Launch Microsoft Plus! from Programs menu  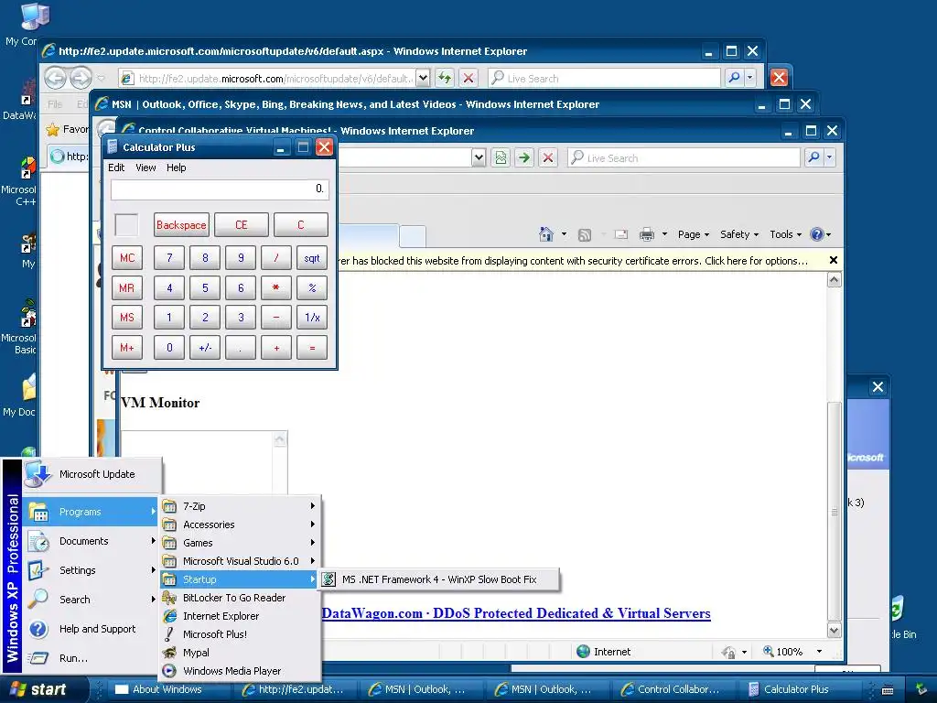tap(240, 634)
